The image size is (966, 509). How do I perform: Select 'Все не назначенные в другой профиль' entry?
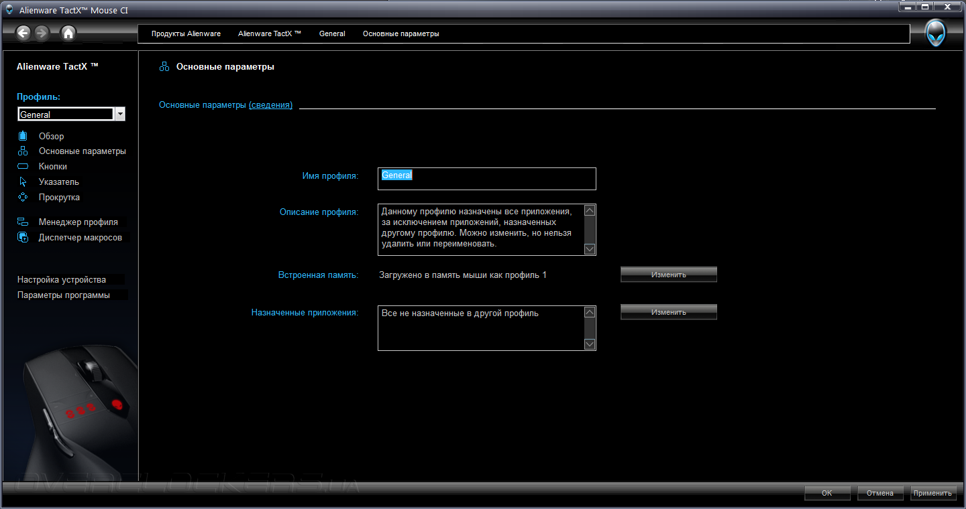click(x=460, y=313)
